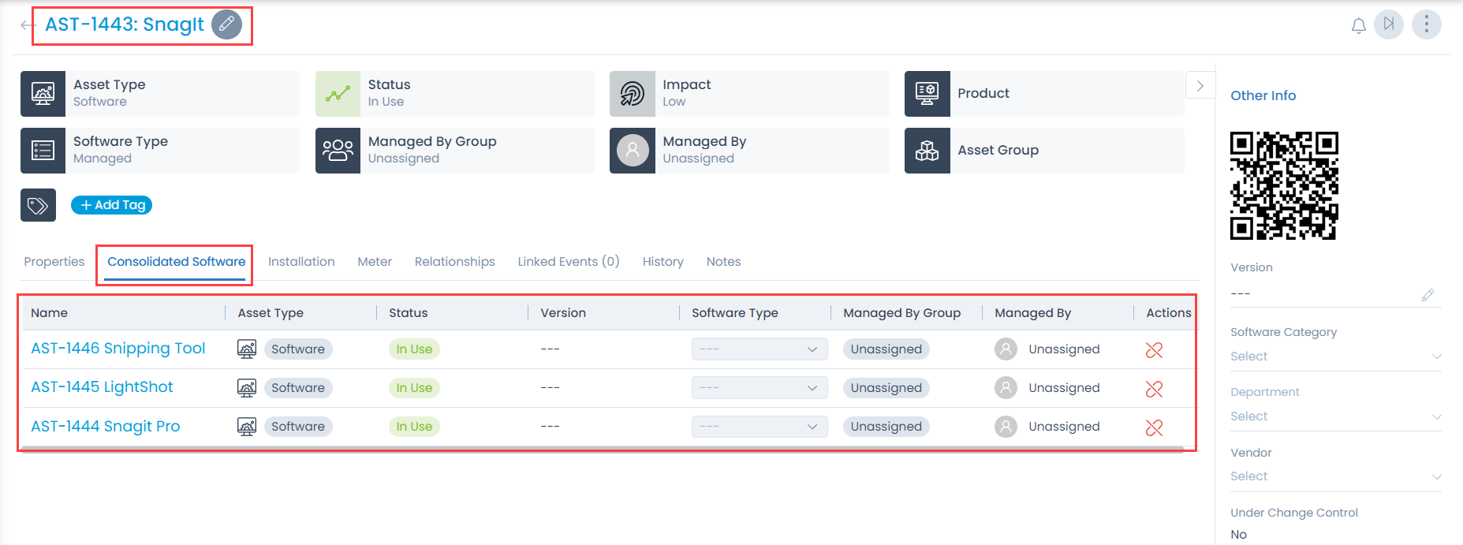Open the Software Category select dropdown
This screenshot has width=1463, height=545.
point(1336,356)
